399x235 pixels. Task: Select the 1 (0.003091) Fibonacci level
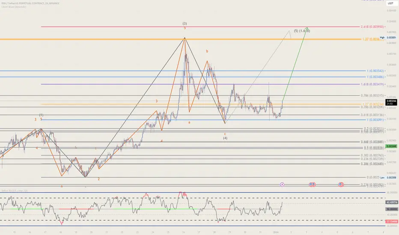[375, 120]
